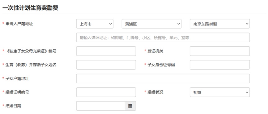Click the 子女户籍地址 label

tap(17, 79)
